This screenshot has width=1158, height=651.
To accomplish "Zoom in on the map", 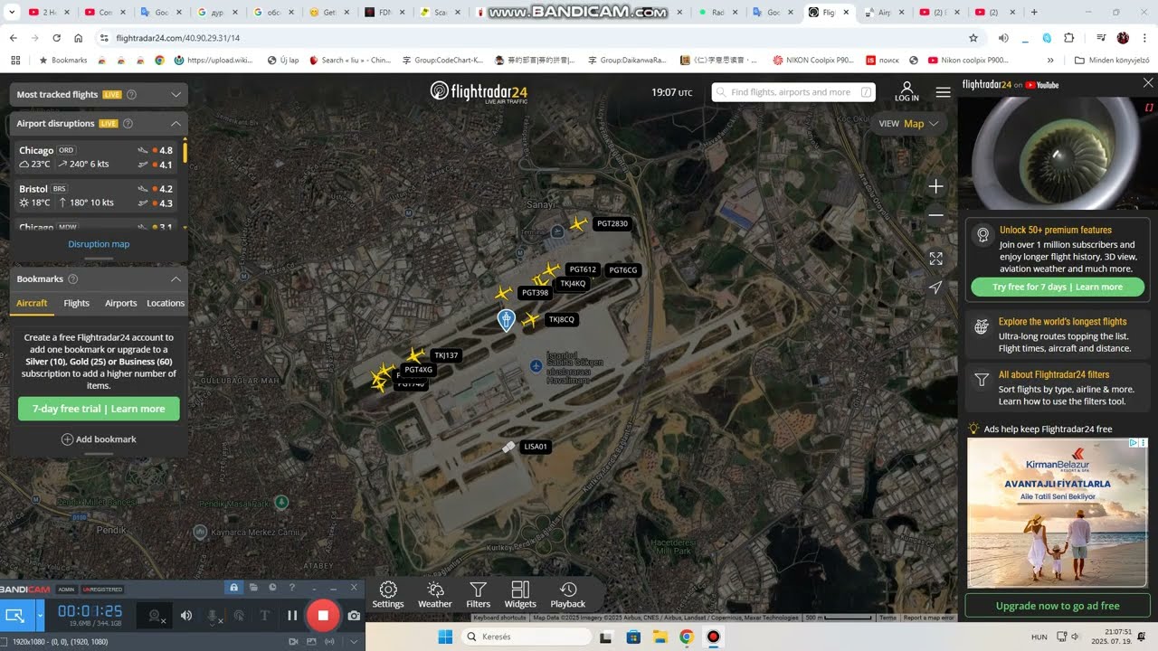I will click(935, 186).
